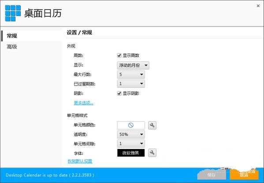Click the no-color symbol in cell color box

(x=131, y=125)
